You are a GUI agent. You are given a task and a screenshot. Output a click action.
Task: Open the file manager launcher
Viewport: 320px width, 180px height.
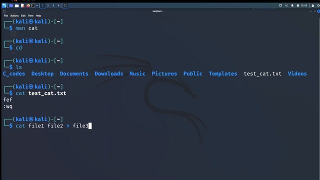(x=17, y=5)
